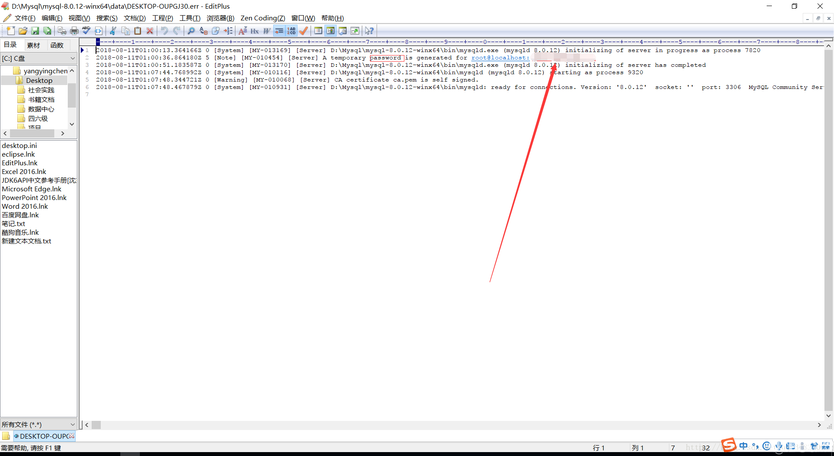
Task: Open the 编辑(E) menu
Action: (x=52, y=18)
